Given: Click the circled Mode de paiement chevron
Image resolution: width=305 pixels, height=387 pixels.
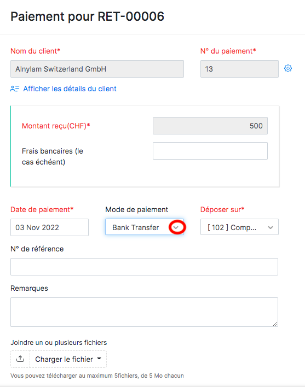Looking at the screenshot, I should point(176,227).
